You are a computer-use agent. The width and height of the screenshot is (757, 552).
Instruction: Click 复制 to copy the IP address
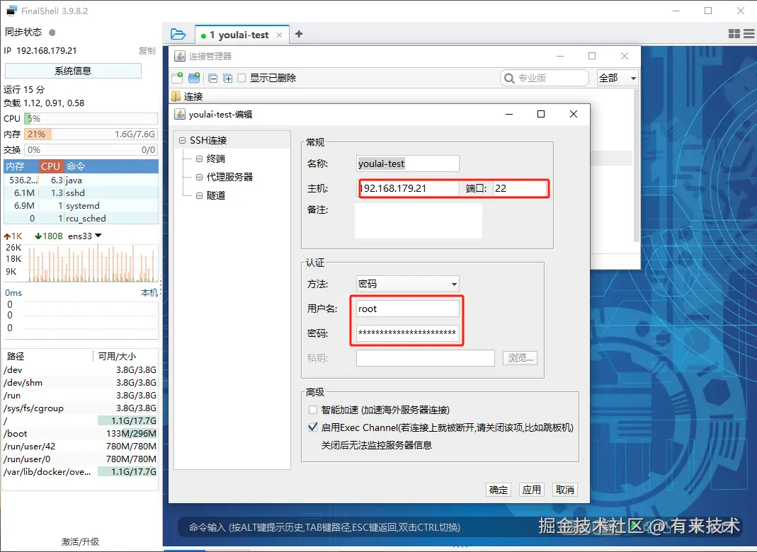pos(146,50)
